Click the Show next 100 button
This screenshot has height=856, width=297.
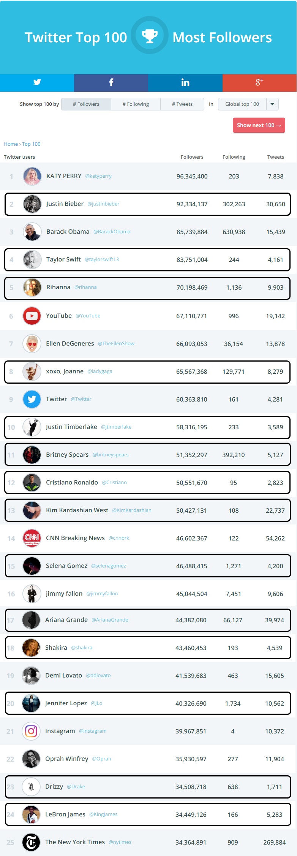[x=259, y=126]
